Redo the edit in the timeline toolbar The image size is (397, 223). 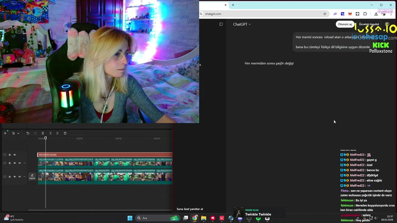coord(35,133)
